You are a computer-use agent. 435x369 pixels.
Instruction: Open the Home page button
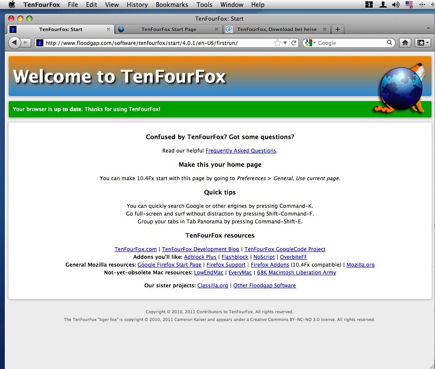[x=405, y=43]
